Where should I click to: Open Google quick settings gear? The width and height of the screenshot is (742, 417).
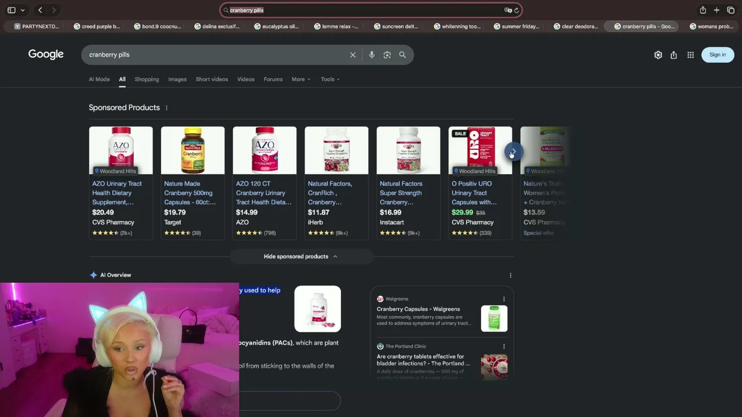click(x=658, y=55)
